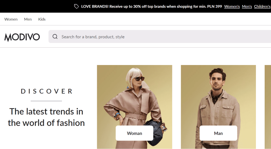Follow the Children's link in the promo banner

262,6
